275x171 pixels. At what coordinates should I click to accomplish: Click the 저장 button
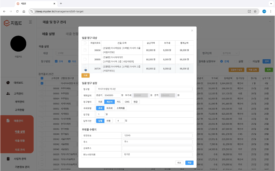point(189,163)
